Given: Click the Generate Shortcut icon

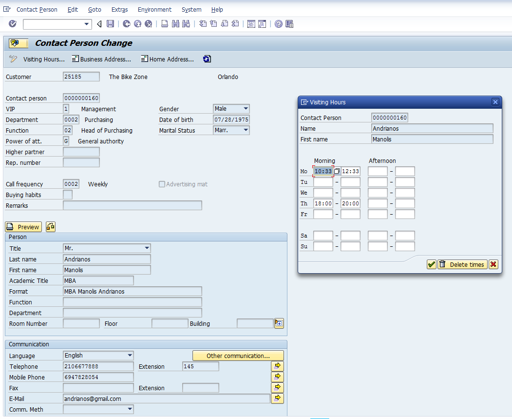Looking at the screenshot, I should pos(262,24).
